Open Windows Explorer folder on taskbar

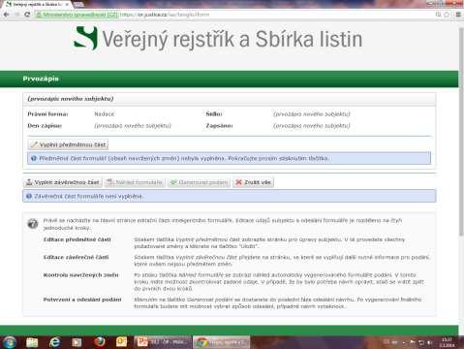point(32,342)
